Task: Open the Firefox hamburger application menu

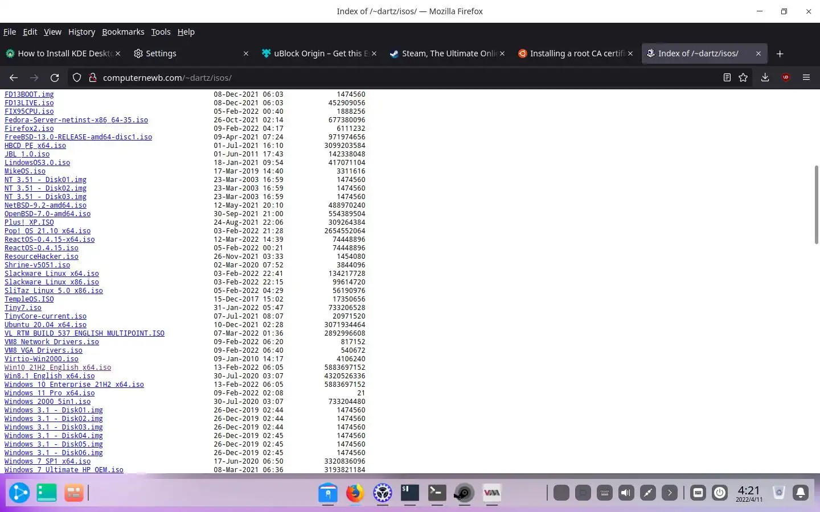Action: click(x=806, y=77)
